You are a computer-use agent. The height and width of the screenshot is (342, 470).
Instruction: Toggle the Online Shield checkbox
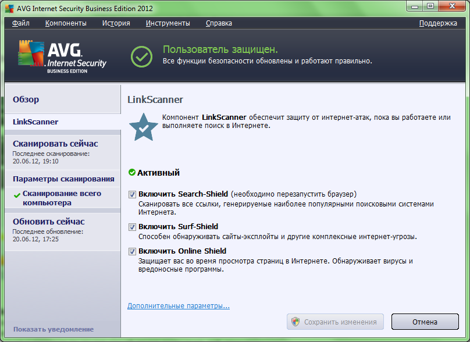pyautogui.click(x=132, y=251)
